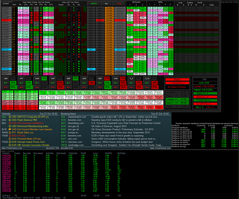The image size is (239, 199).
Task: Toggle the TP Add% Pip = 0 bar
Action: pyautogui.click(x=205, y=100)
